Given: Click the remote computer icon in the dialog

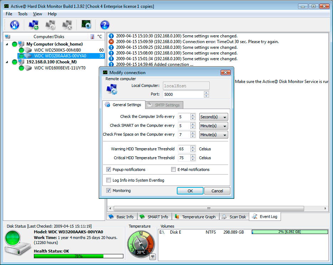Looking at the screenshot, I should (112, 89).
